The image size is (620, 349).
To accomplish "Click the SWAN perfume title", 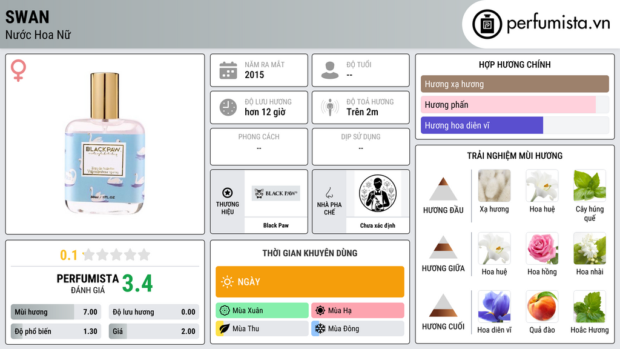I will coord(27,17).
